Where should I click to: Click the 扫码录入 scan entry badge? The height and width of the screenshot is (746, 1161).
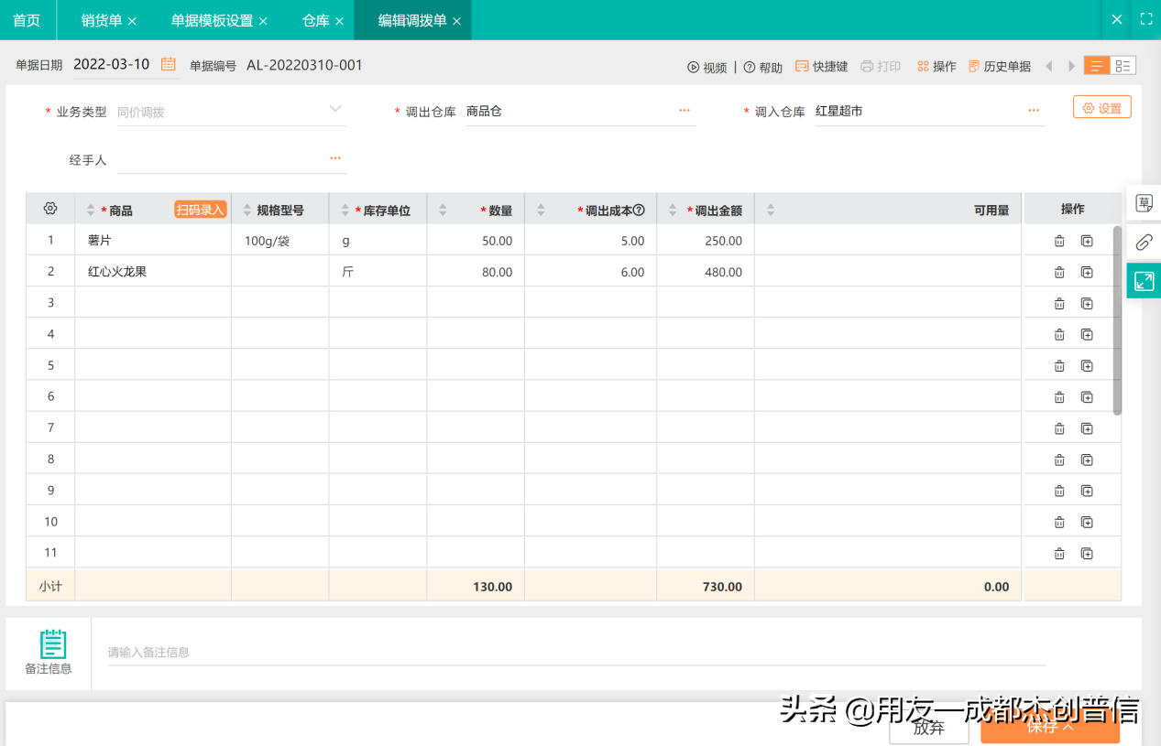tap(202, 209)
